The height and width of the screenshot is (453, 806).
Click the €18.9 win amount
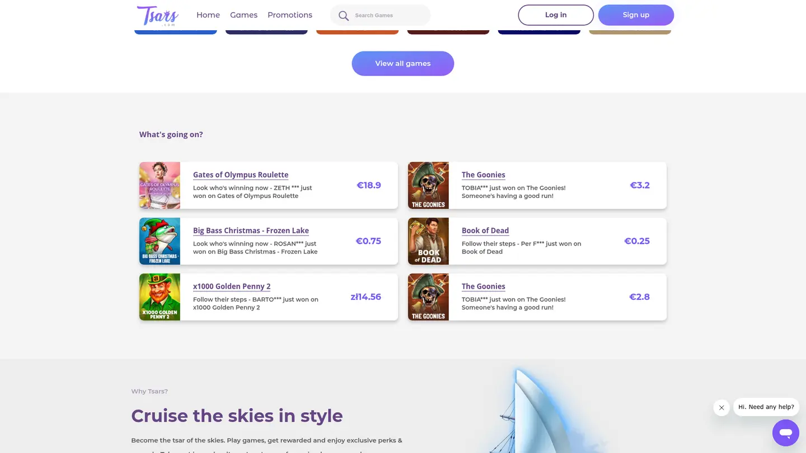click(369, 185)
